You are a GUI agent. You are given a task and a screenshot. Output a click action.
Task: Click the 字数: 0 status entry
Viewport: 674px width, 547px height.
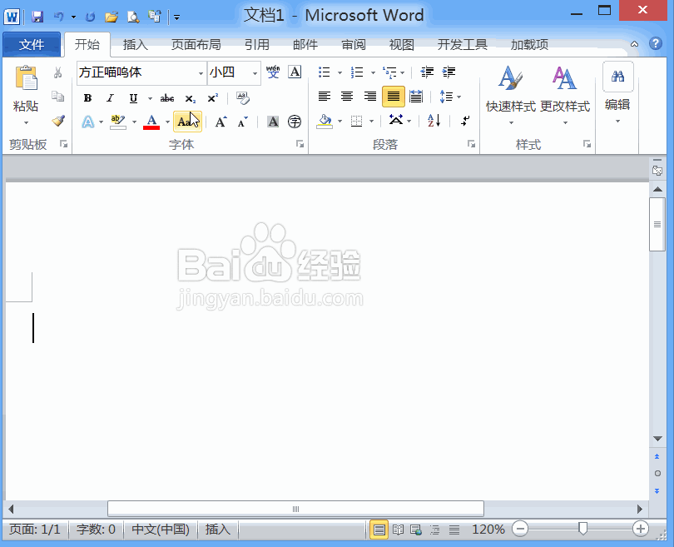coord(96,530)
